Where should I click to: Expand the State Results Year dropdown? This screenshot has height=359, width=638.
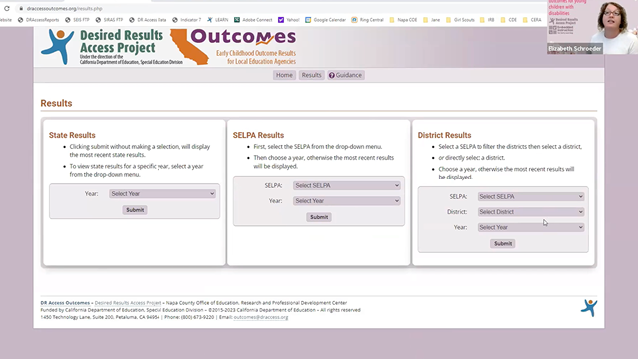pyautogui.click(x=162, y=194)
